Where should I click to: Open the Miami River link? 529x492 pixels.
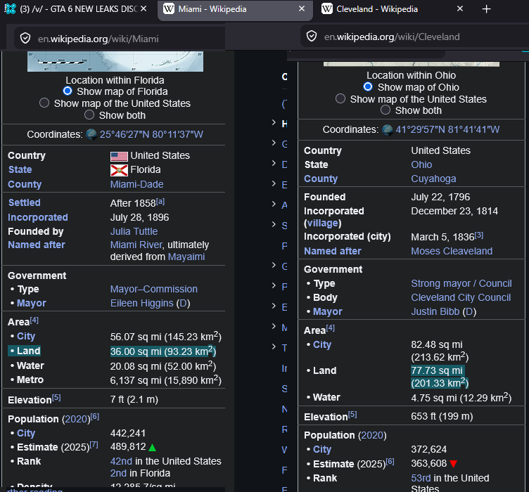tap(136, 245)
